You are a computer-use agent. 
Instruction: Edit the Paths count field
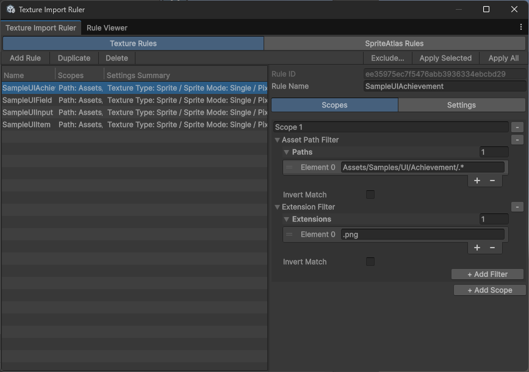(494, 152)
